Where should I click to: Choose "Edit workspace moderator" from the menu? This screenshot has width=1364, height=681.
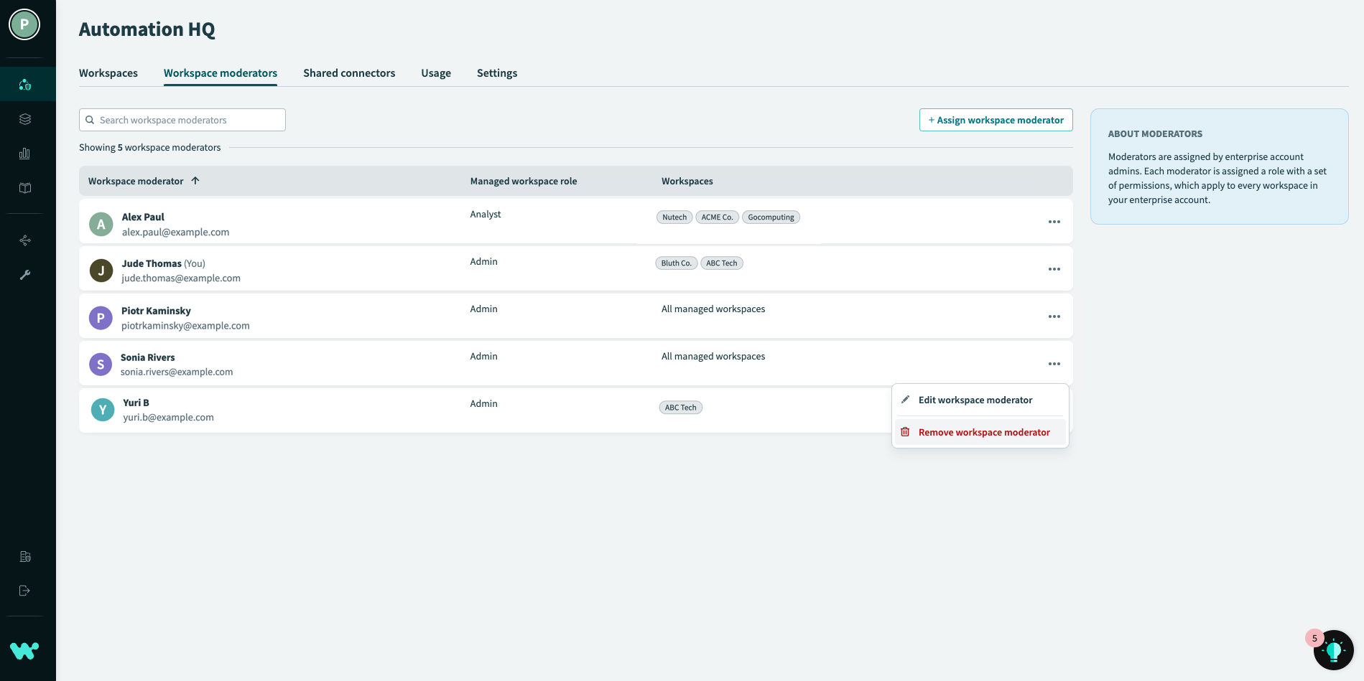pos(975,400)
